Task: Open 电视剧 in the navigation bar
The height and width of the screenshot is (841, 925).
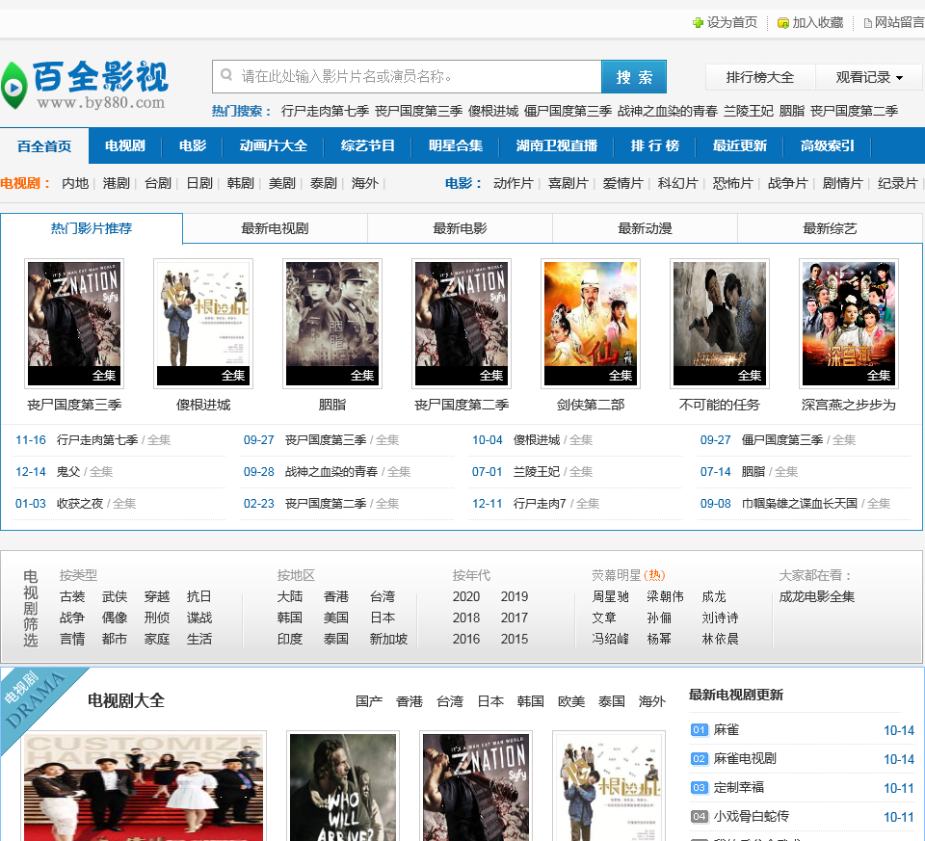Action: pos(125,145)
